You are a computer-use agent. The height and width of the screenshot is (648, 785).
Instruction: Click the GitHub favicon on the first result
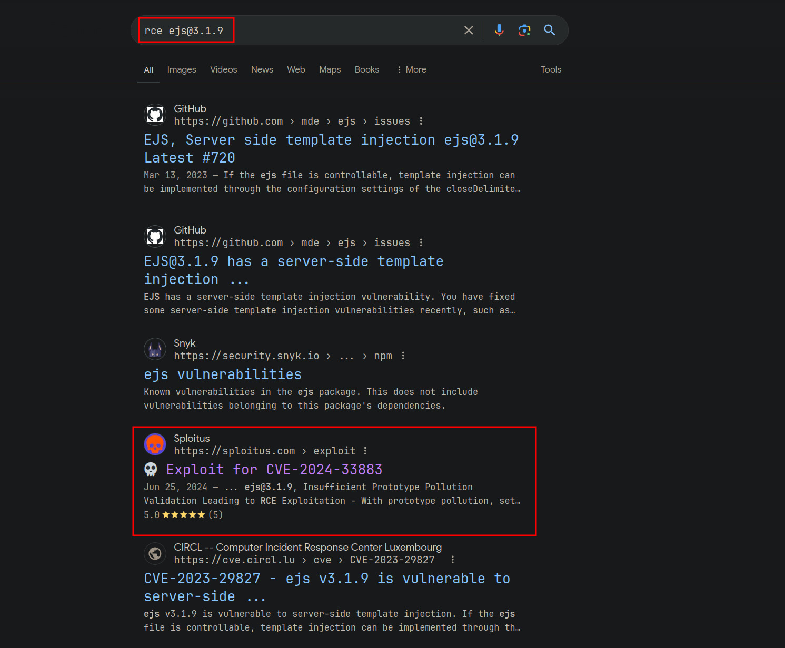154,115
